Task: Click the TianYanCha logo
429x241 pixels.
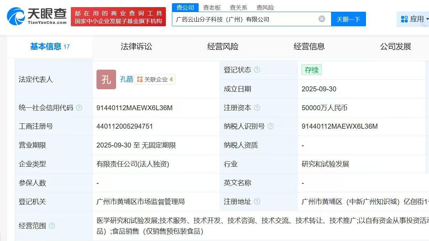Action: click(37, 16)
